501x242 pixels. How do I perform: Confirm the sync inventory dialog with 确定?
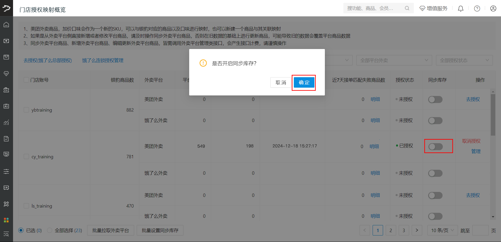(x=304, y=83)
